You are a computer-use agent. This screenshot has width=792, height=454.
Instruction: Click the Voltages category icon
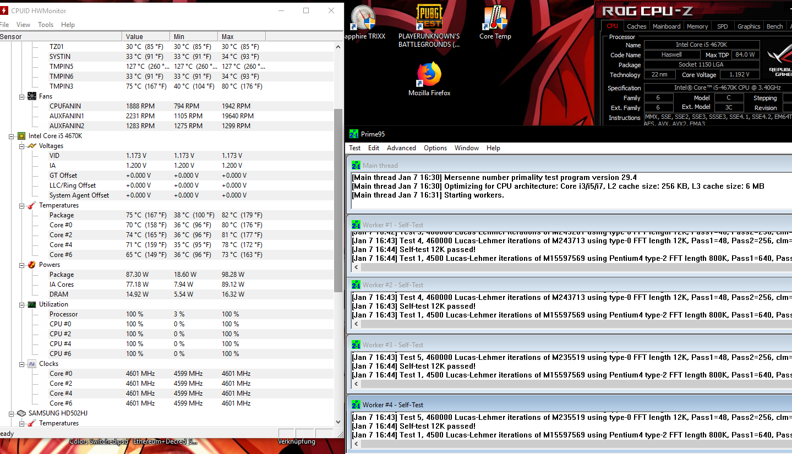(32, 146)
